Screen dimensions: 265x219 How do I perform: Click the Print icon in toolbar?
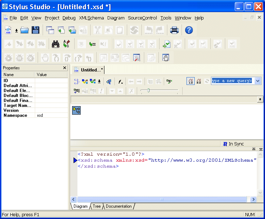click(174, 30)
